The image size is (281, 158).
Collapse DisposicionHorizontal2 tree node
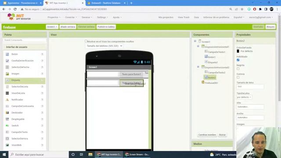(198, 67)
